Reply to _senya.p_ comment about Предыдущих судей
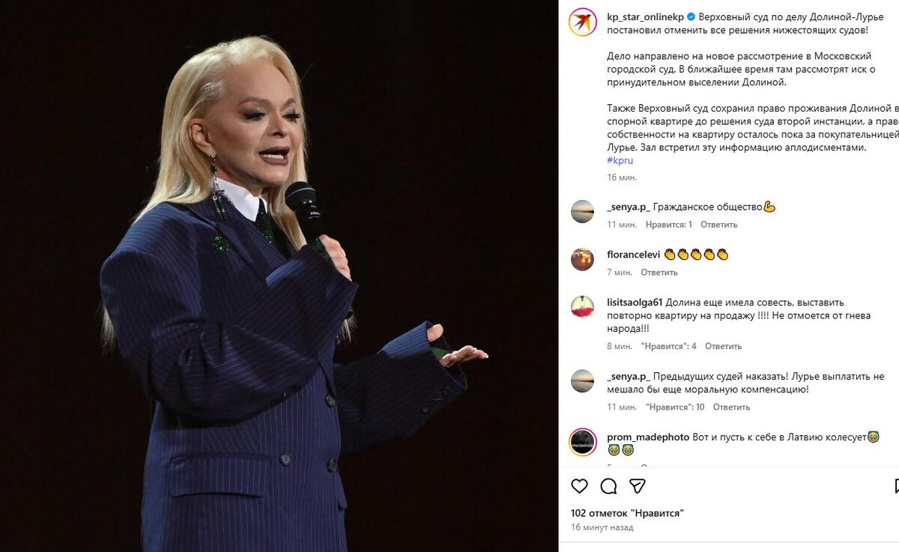Viewport: 899px width, 552px height. (731, 407)
